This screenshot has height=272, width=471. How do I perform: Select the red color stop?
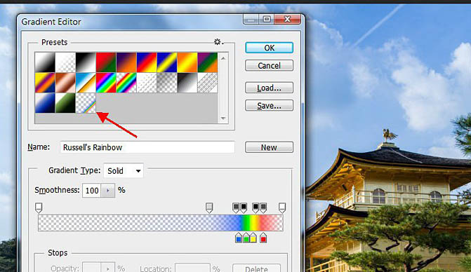pyautogui.click(x=263, y=238)
